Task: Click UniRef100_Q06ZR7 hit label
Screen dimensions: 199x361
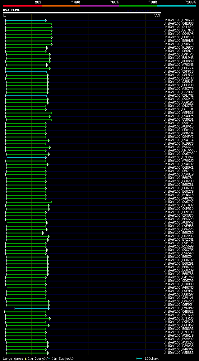Action: click(178, 202)
